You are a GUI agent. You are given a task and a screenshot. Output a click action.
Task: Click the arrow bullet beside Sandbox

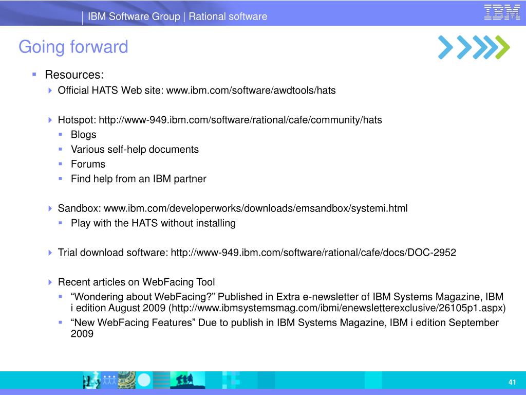[x=50, y=208]
